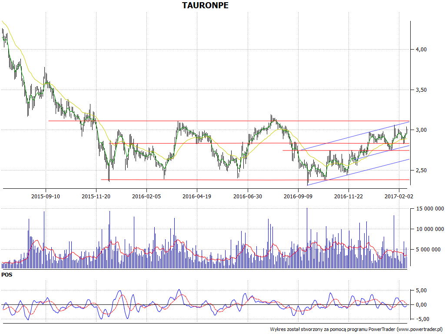Click the 3,00 price axis label
The image size is (445, 334).
pyautogui.click(x=421, y=130)
